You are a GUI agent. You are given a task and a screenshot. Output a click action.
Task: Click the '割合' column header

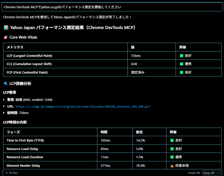(x=149, y=132)
